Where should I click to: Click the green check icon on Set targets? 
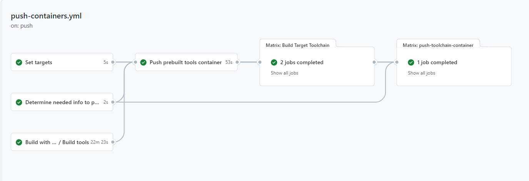(19, 62)
